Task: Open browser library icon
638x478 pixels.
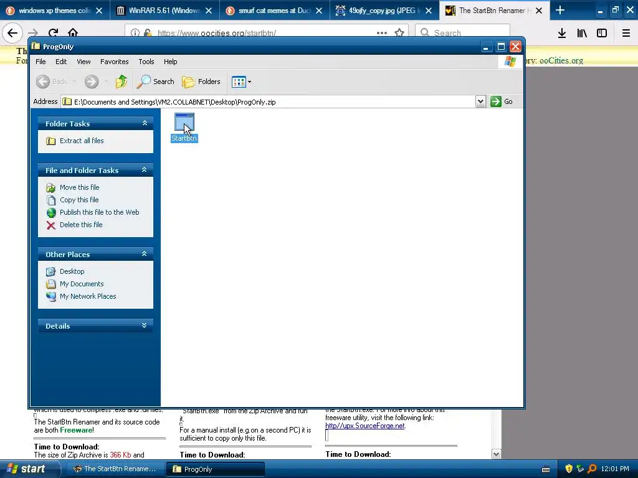Action: [582, 33]
